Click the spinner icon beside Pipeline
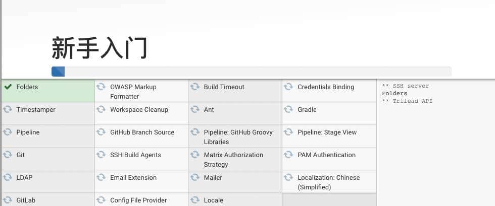Viewport: 495px width, 206px height. (x=8, y=132)
